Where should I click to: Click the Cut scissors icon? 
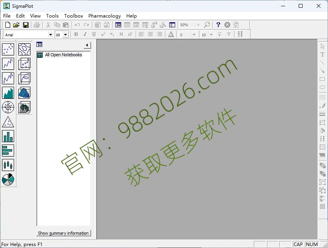click(x=48, y=25)
